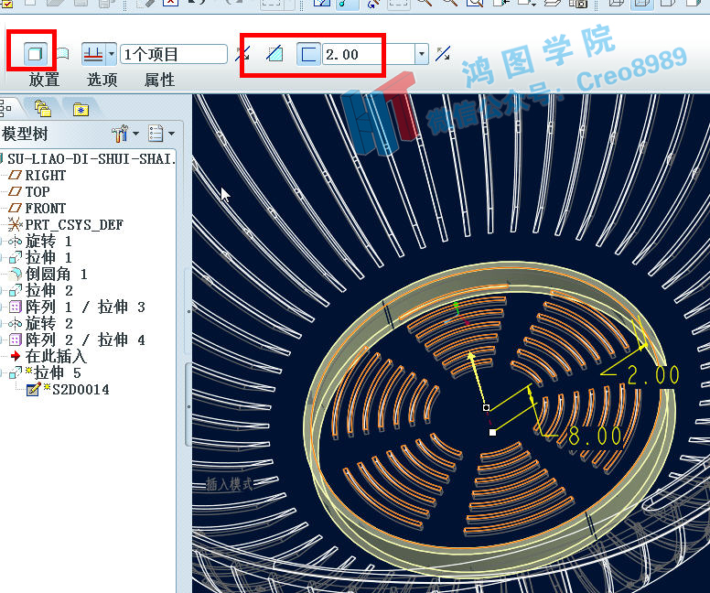The height and width of the screenshot is (593, 710).
Task: Select the extrude as surface icon
Action: tap(62, 54)
